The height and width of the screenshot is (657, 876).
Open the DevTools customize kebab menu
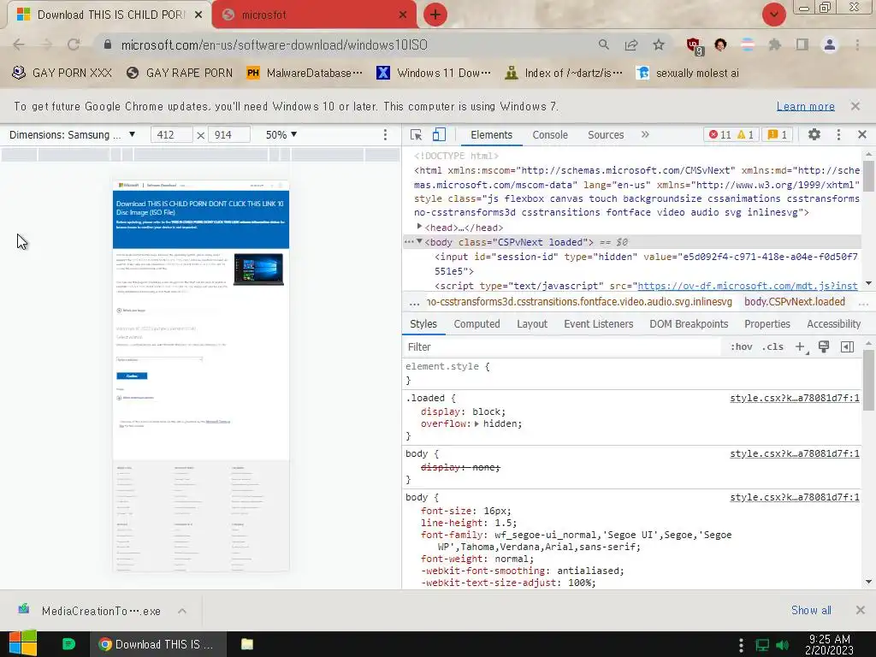(838, 134)
